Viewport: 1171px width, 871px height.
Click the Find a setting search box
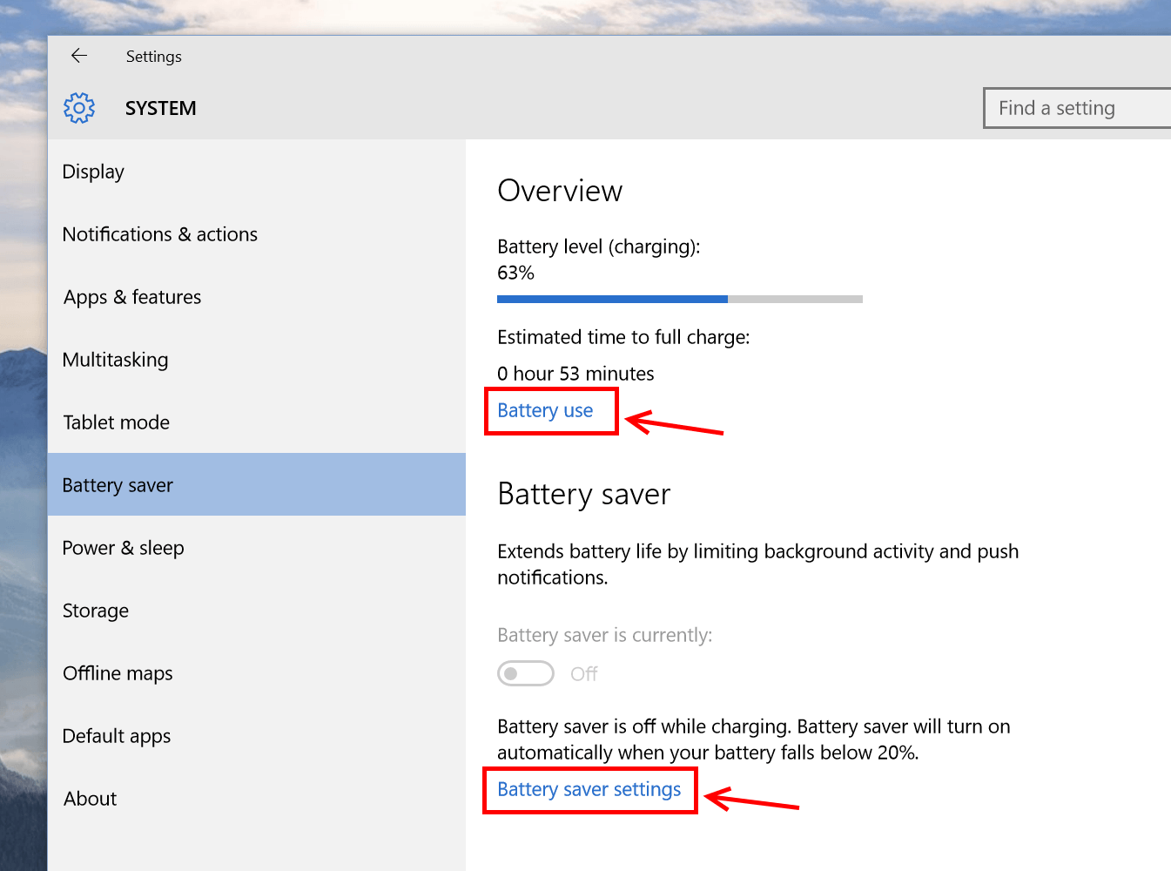1077,108
